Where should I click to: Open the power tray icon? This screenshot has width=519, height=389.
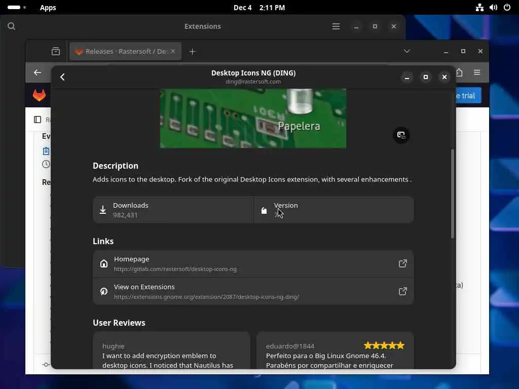click(507, 7)
